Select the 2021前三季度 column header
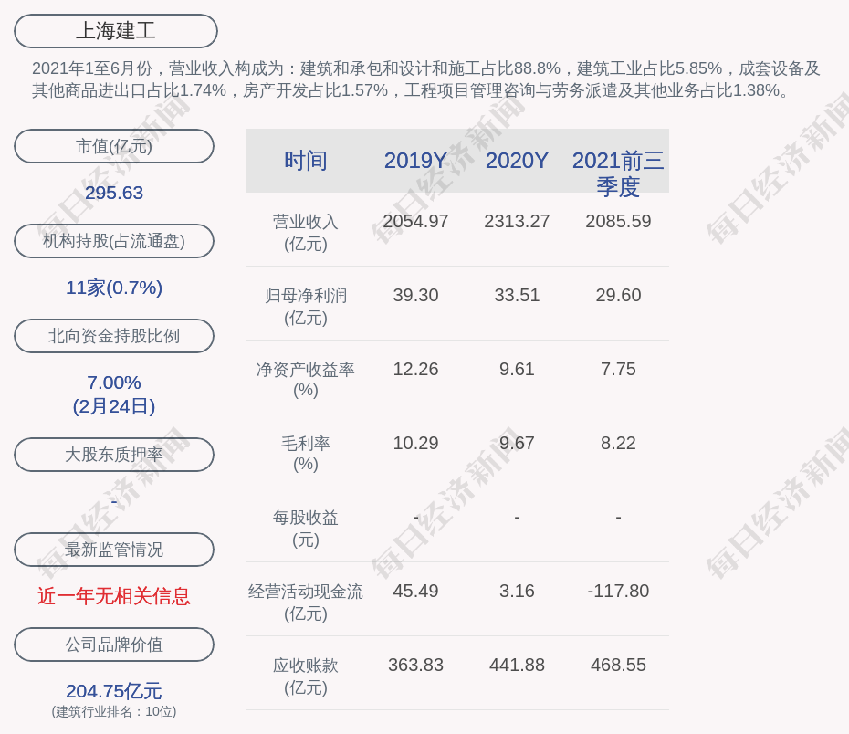The height and width of the screenshot is (734, 849). coord(618,173)
